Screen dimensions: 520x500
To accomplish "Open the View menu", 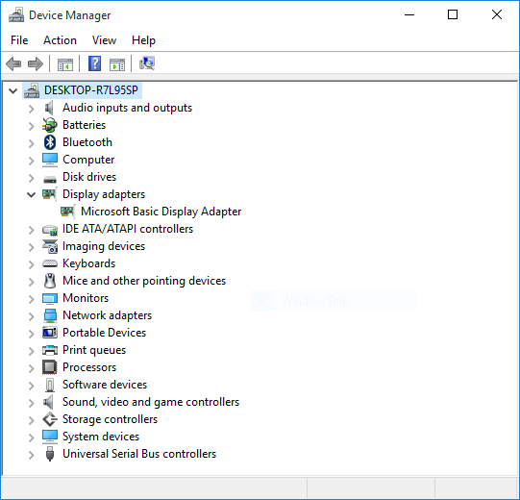I will tap(104, 40).
